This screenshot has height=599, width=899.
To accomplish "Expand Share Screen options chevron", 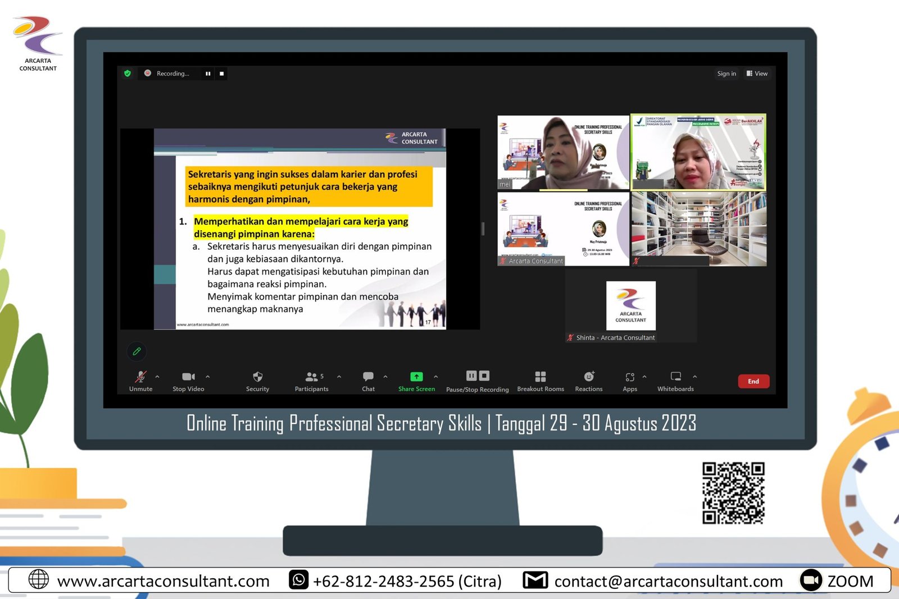I will click(x=435, y=377).
